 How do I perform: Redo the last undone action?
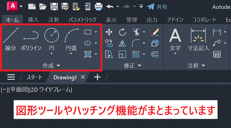(126, 7)
